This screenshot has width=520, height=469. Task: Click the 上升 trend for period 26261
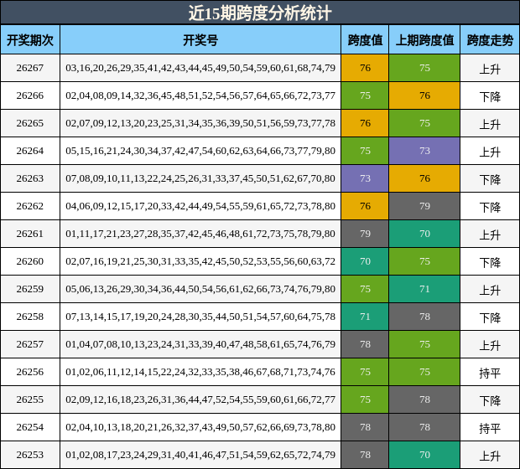490,235
